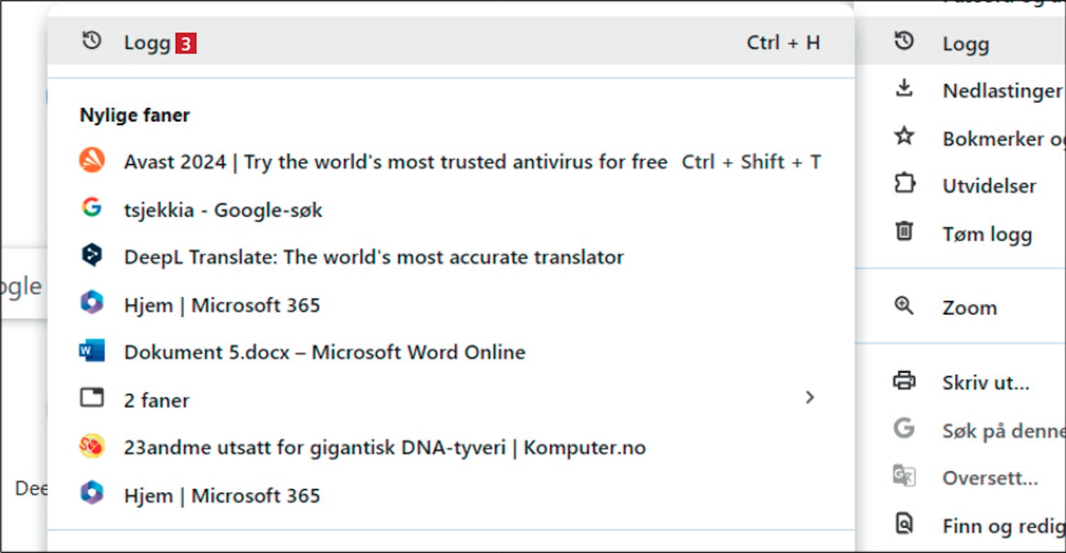Choose Oversett... from the side menu
The height and width of the screenshot is (553, 1066).
tap(989, 478)
